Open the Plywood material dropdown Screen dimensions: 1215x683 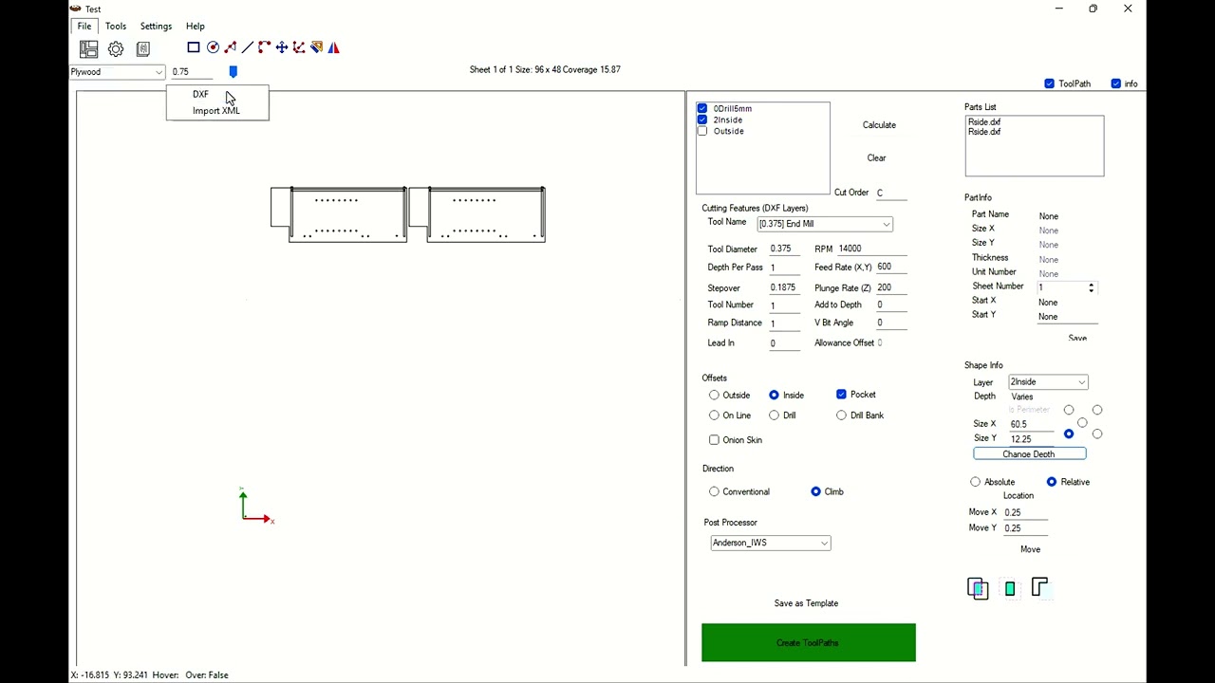point(117,72)
